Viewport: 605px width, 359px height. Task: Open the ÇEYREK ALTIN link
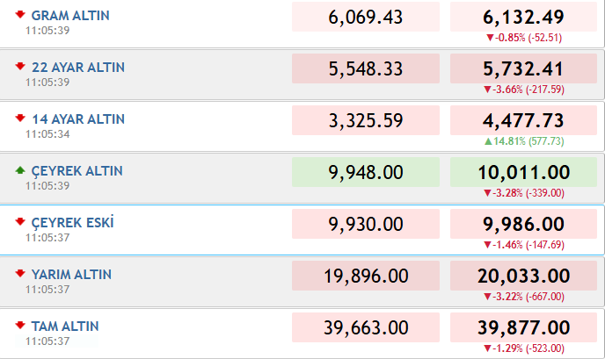pyautogui.click(x=77, y=171)
